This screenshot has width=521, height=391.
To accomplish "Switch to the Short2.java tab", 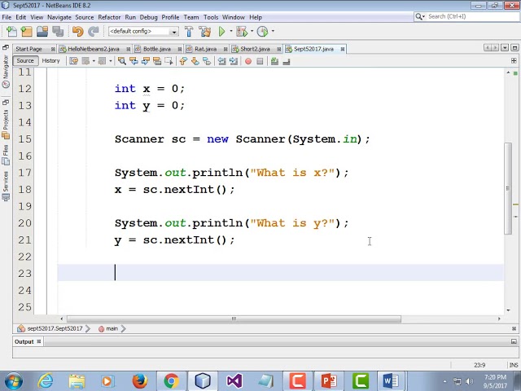I will pyautogui.click(x=255, y=49).
